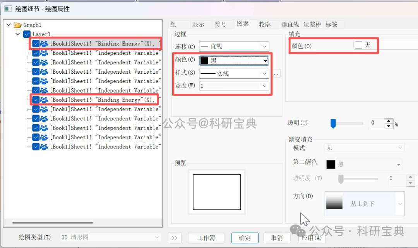This screenshot has height=248, width=418.
Task: Open the 工作簿 workbook button
Action: pos(206,238)
